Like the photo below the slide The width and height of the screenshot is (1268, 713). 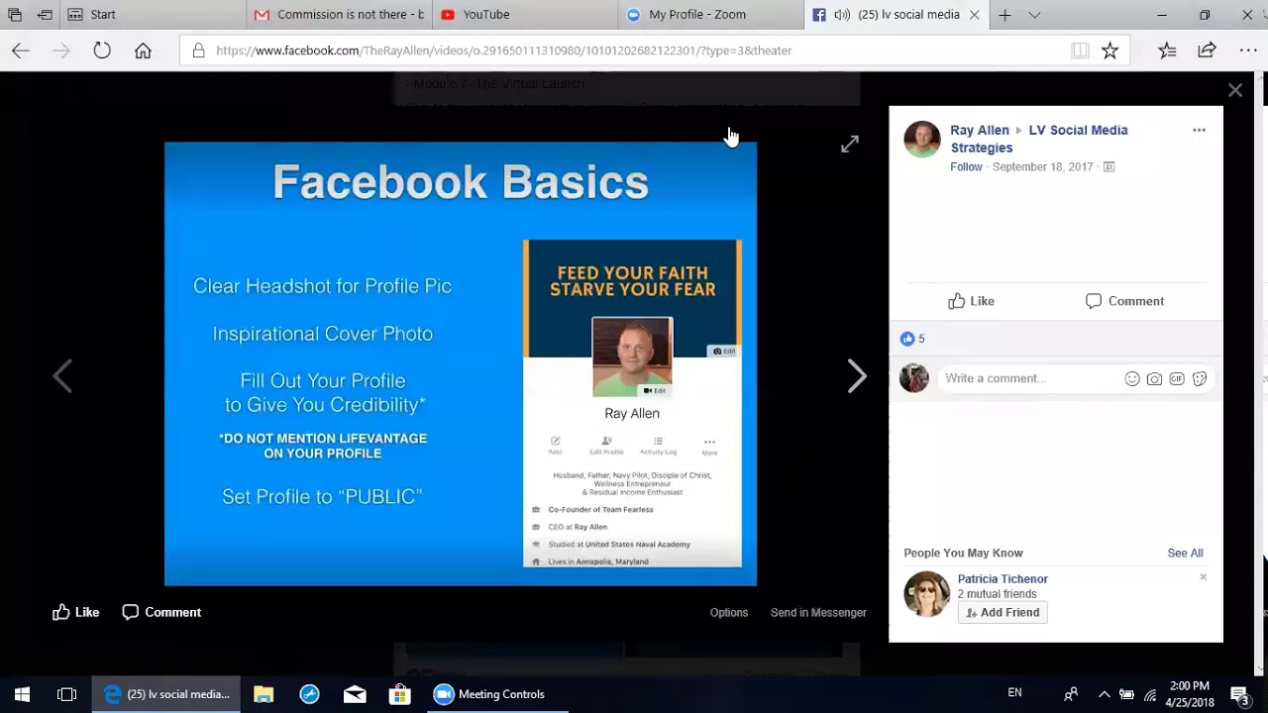[76, 612]
